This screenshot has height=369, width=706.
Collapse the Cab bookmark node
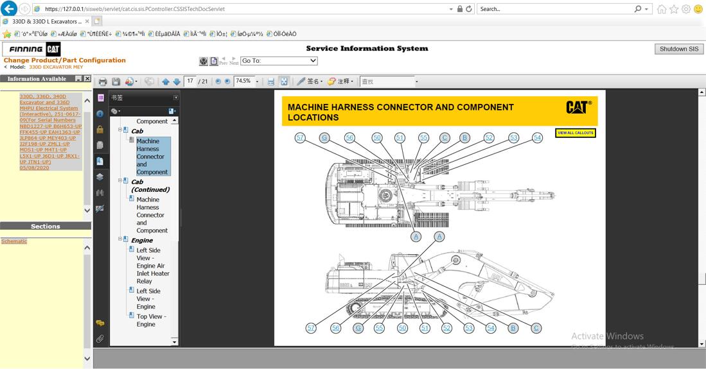click(x=120, y=130)
